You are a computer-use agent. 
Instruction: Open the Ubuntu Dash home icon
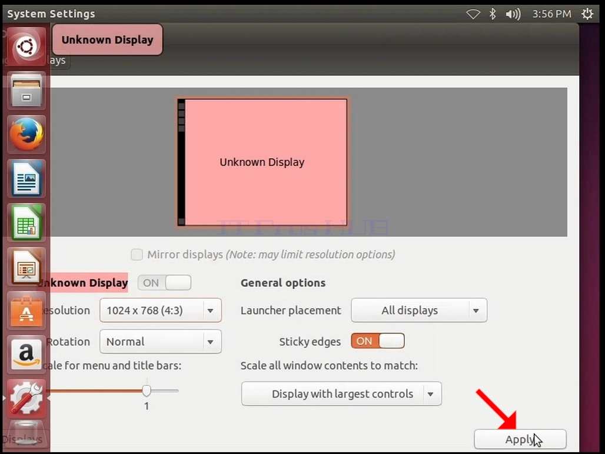point(26,46)
